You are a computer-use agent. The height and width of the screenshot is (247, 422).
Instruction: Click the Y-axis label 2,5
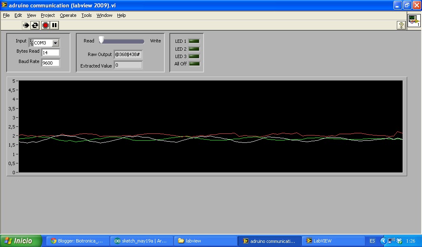click(x=12, y=127)
